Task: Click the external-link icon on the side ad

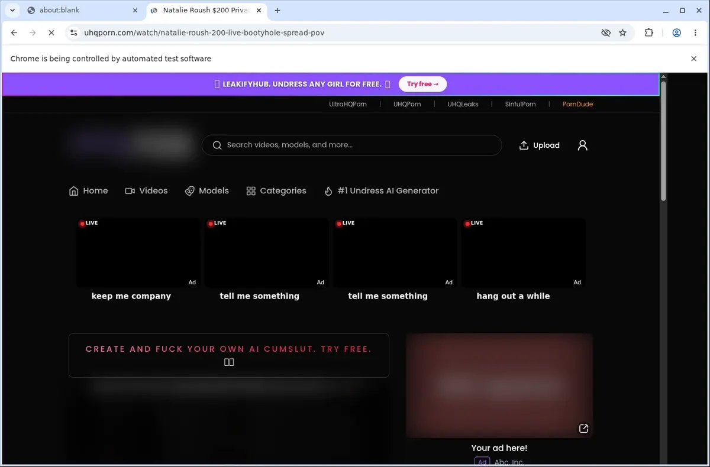Action: [x=583, y=429]
